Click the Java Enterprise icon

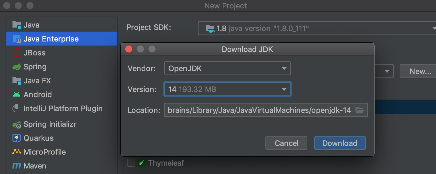(x=17, y=39)
